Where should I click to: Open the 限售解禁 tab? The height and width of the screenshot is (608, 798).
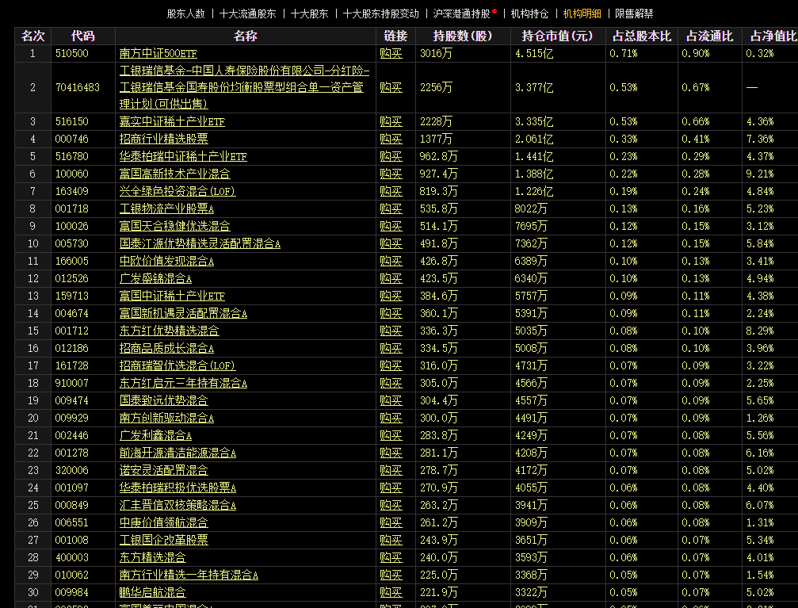point(634,13)
